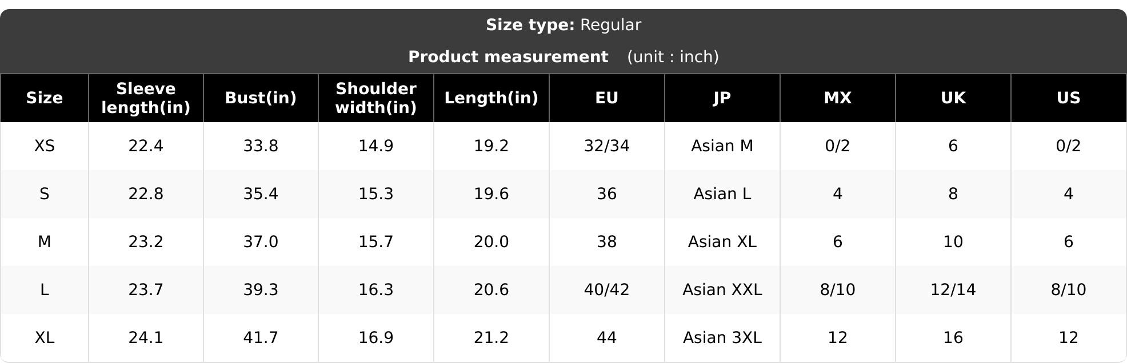Viewport: 1127px width, 363px height.
Task: Click the Sleeve length(in) column header
Action: tap(146, 98)
